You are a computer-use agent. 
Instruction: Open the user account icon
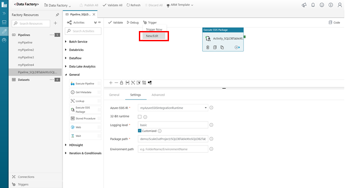pyautogui.click(x=340, y=5)
